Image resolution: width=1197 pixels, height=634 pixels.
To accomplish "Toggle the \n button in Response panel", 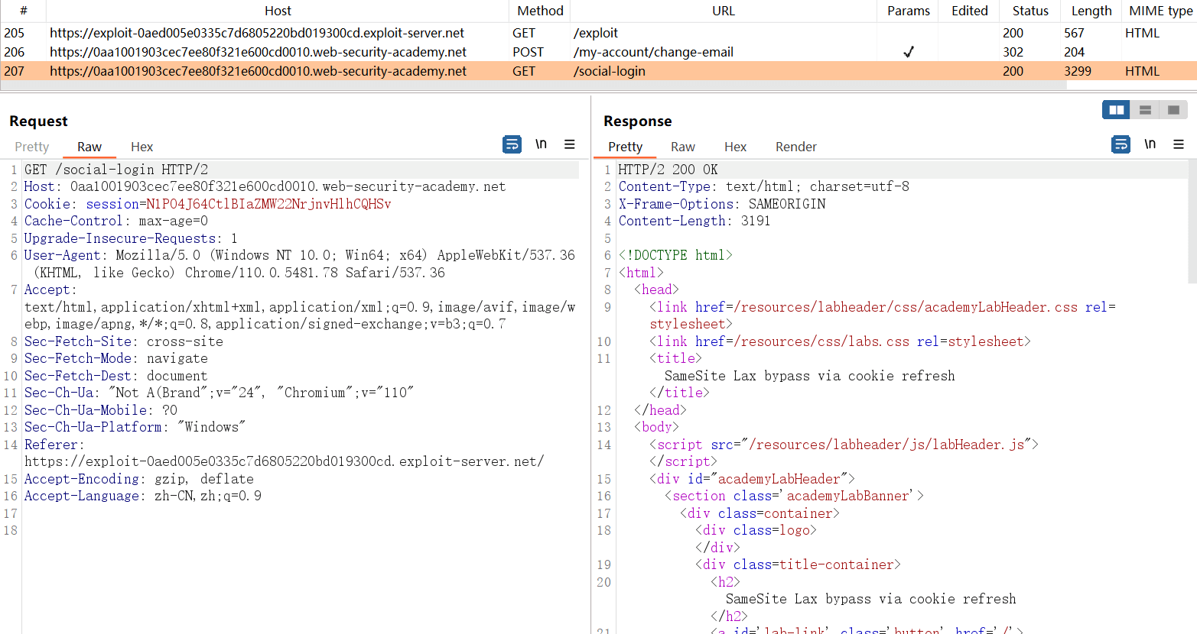I will point(1150,144).
